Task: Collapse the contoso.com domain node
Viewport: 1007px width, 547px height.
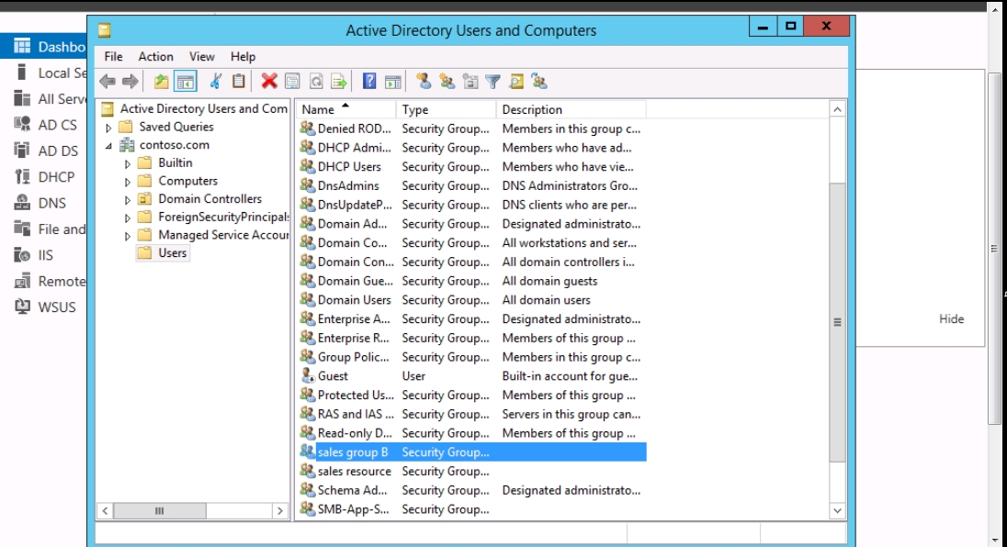Action: coord(108,146)
